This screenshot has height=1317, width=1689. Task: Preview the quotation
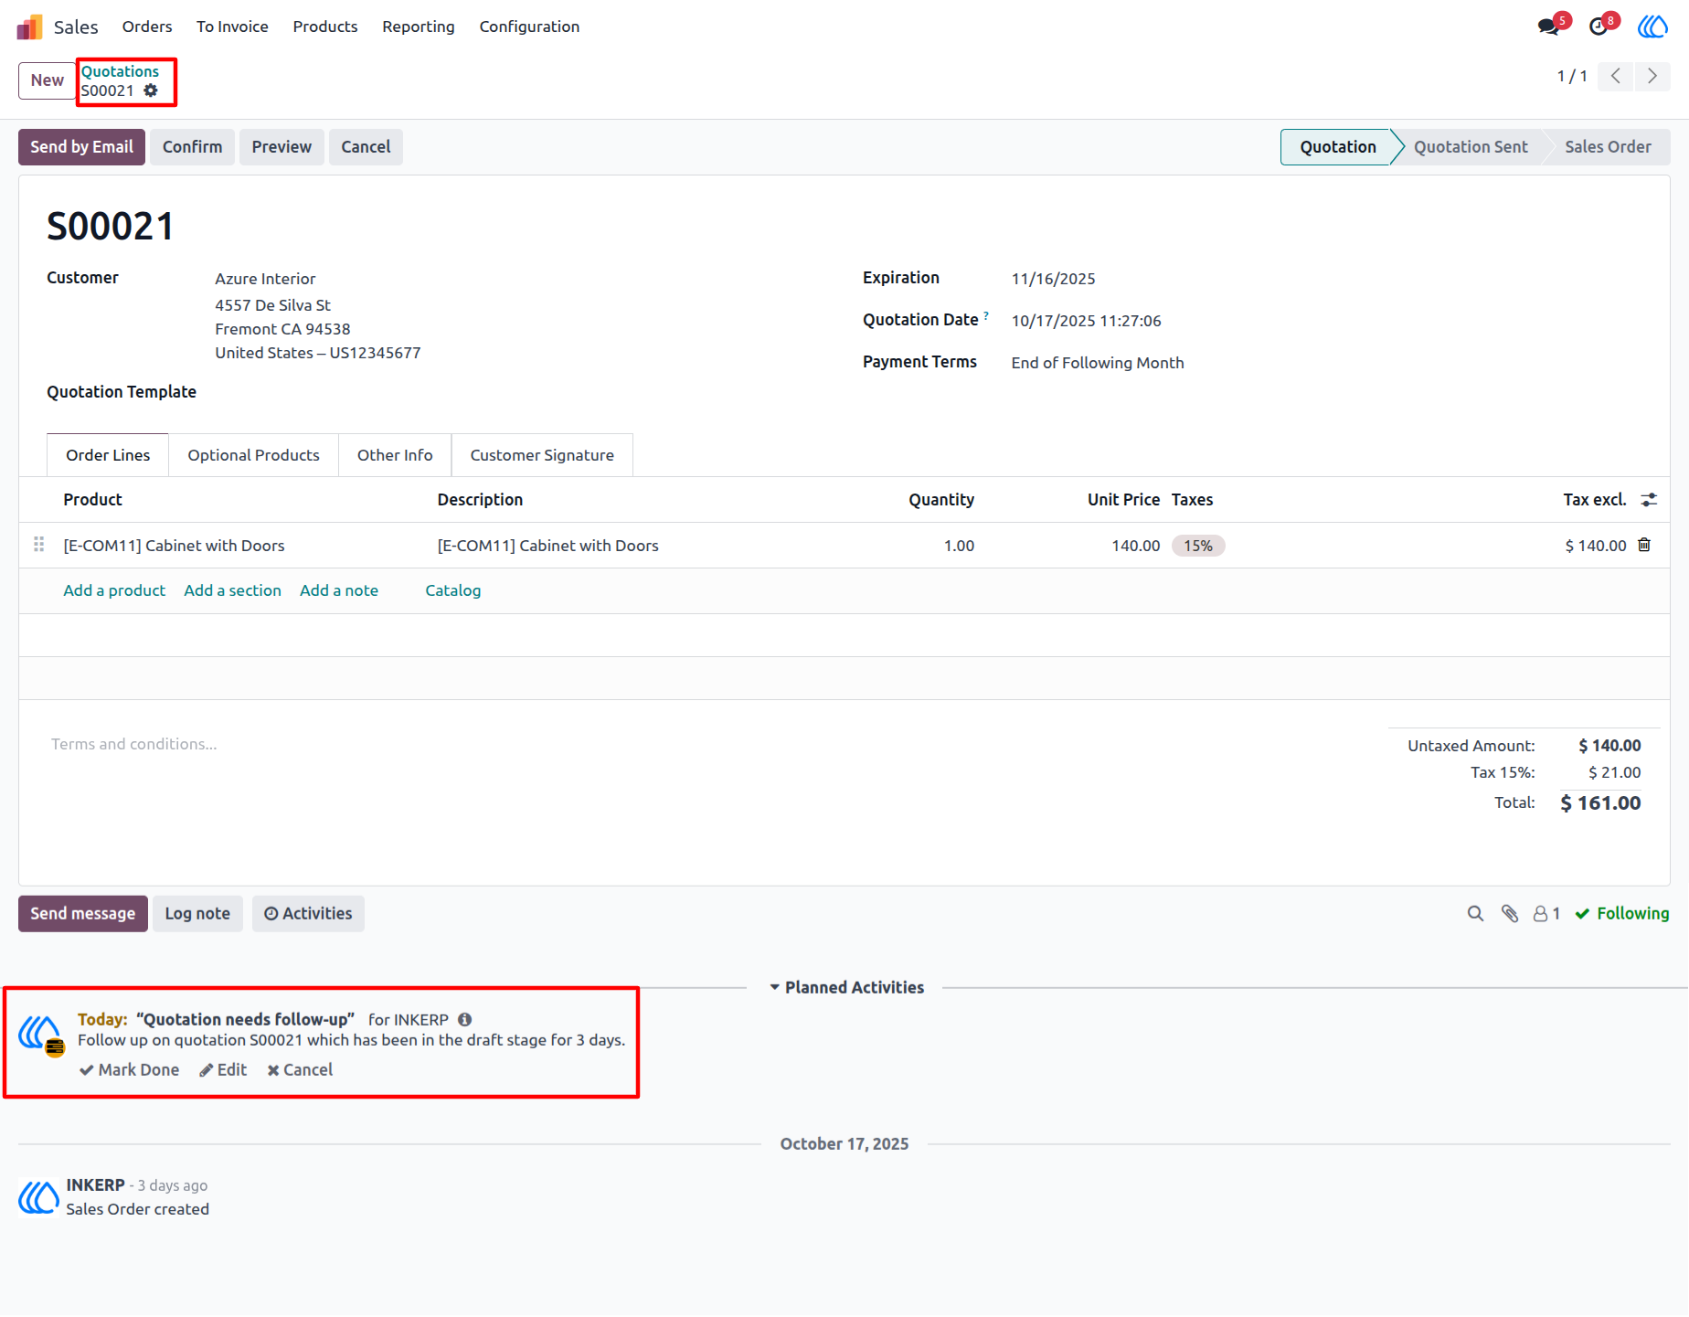click(281, 147)
